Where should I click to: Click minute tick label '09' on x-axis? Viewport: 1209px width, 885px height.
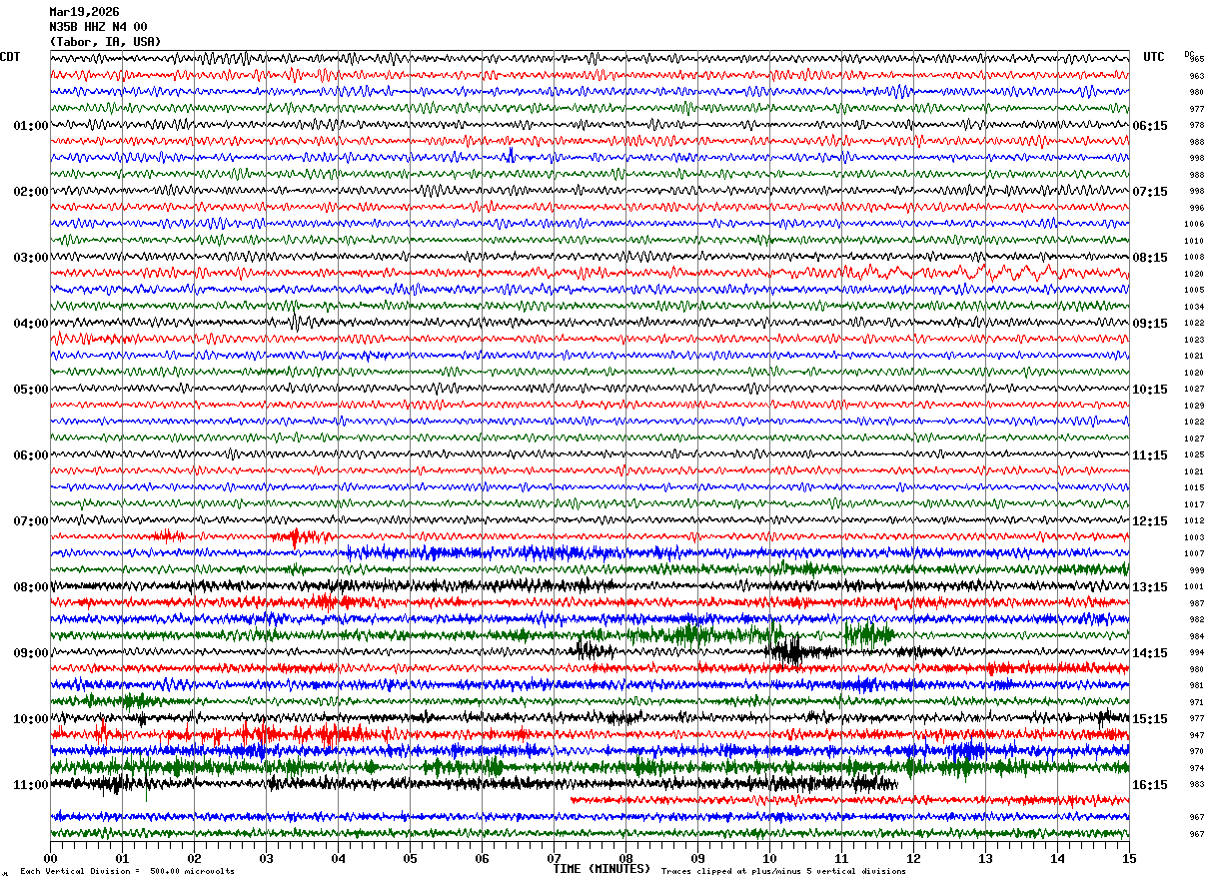[x=697, y=858]
